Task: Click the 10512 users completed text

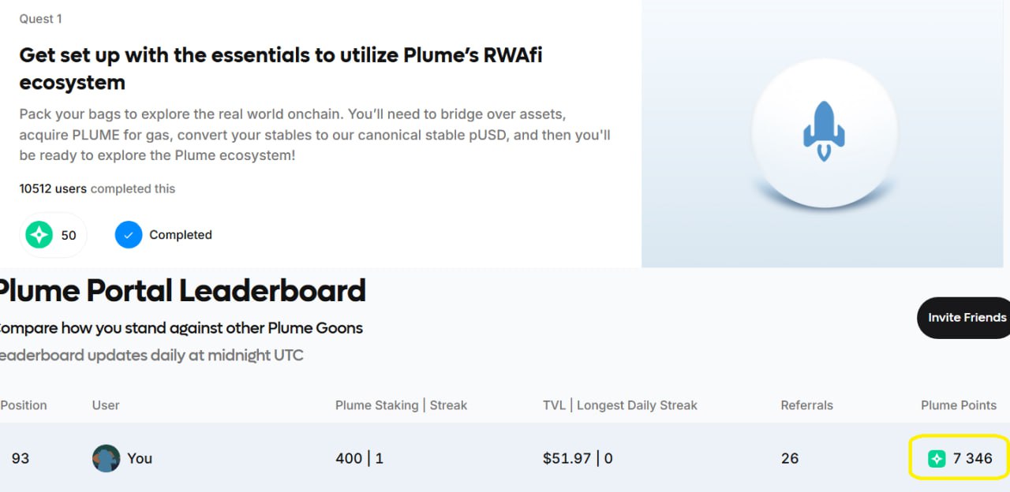Action: (97, 189)
